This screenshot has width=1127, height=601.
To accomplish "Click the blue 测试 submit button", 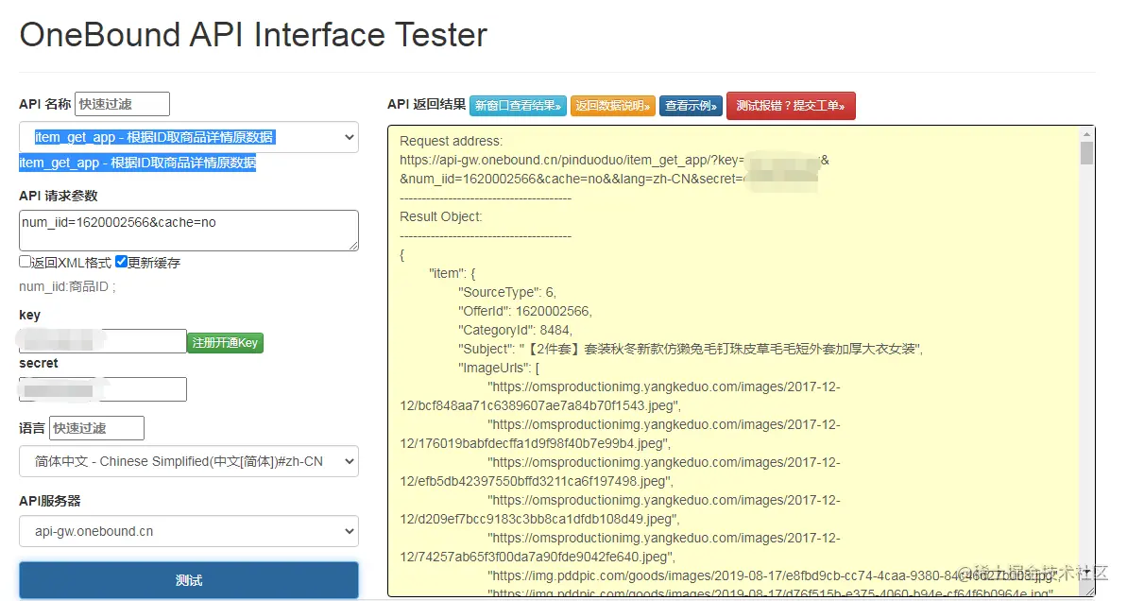I will pyautogui.click(x=189, y=579).
